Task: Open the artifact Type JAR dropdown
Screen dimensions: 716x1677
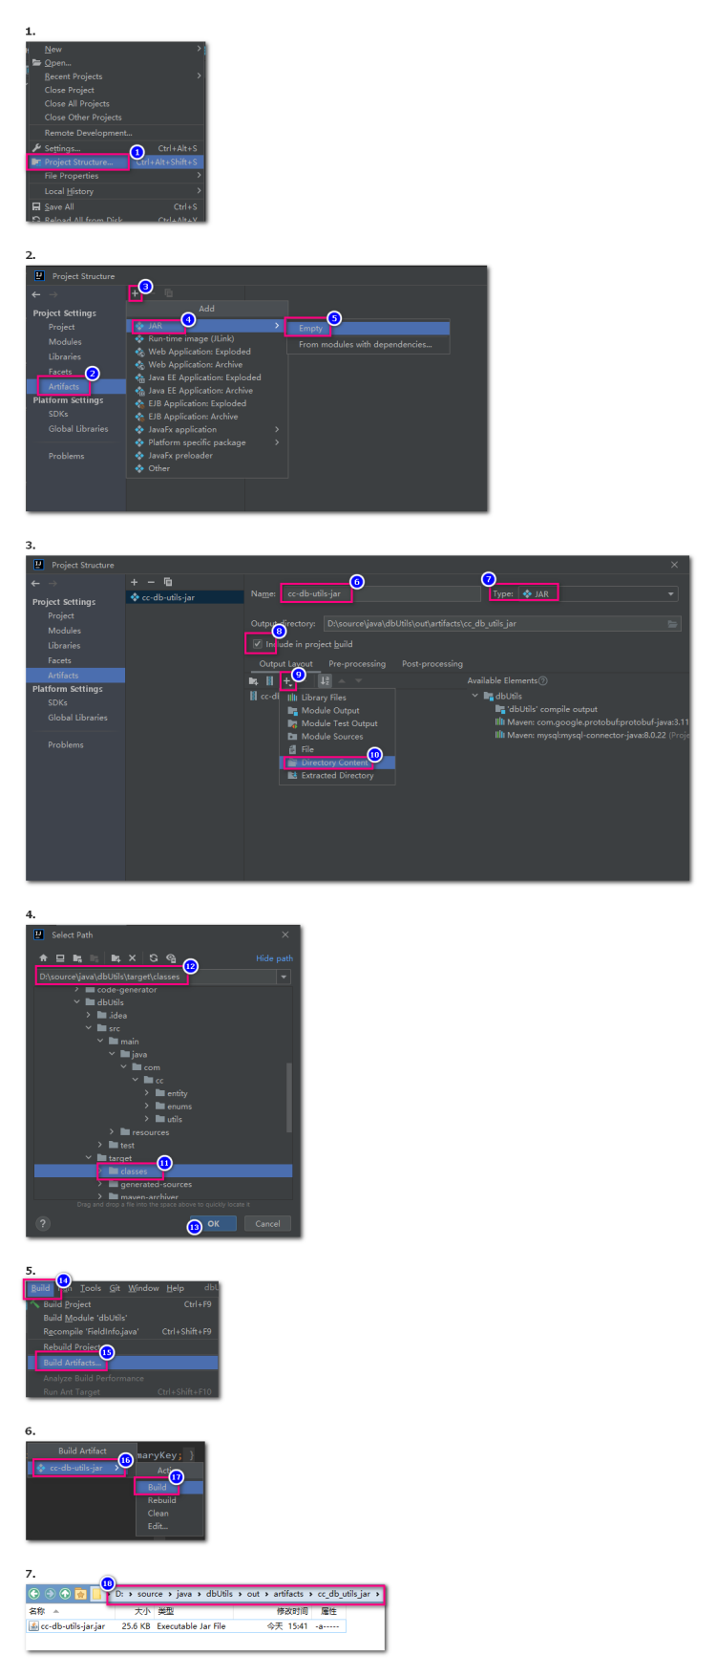Action: 598,593
